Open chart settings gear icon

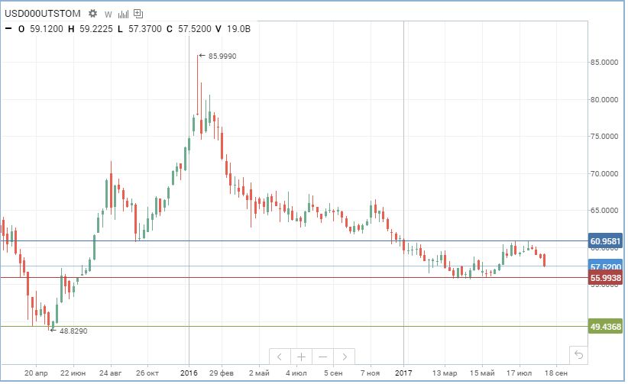[93, 14]
